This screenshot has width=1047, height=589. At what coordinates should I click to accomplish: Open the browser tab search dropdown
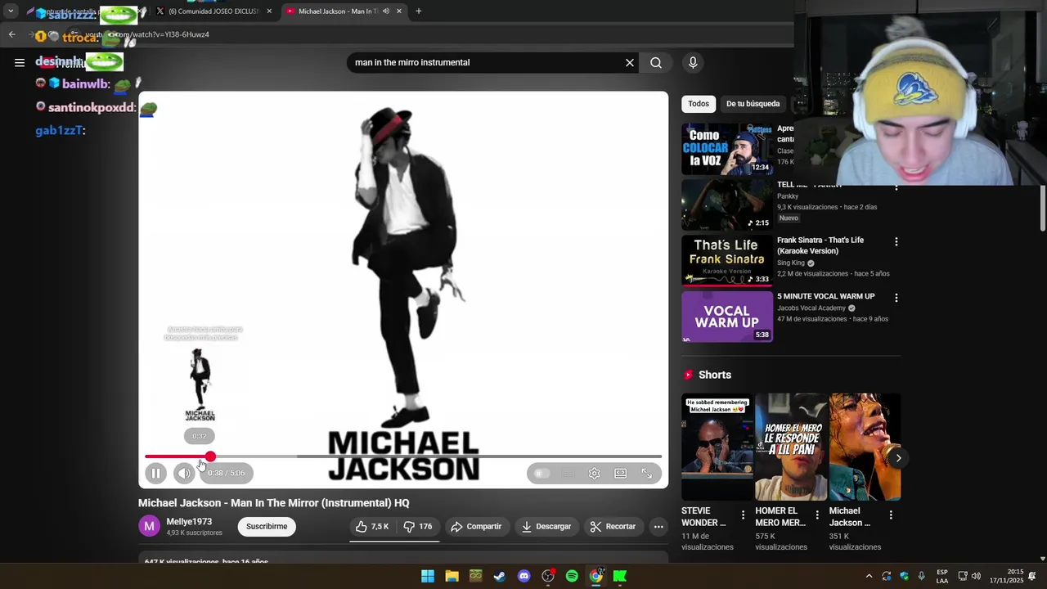click(x=11, y=11)
